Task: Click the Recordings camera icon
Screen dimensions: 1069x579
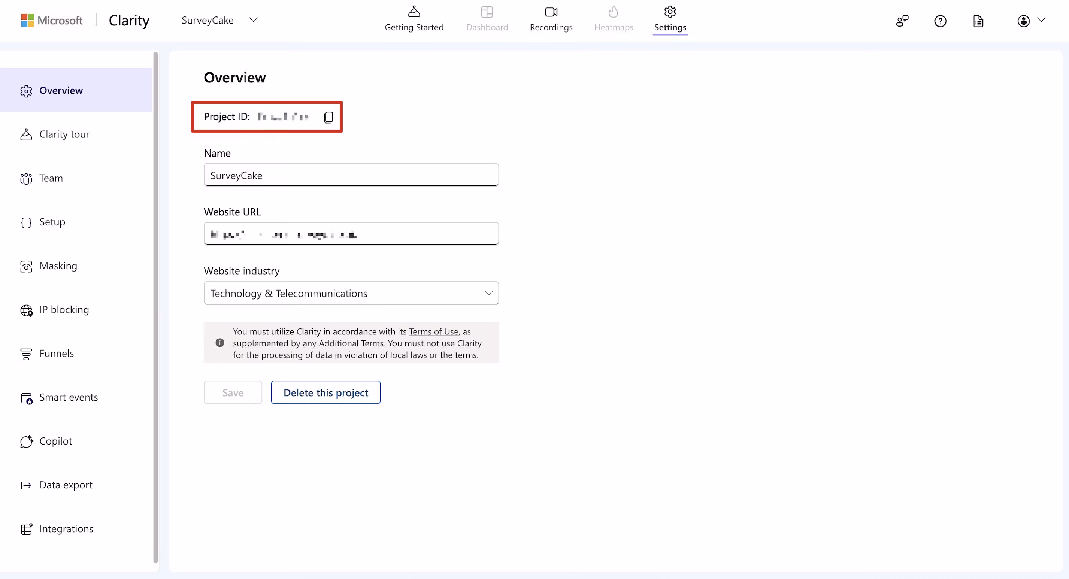Action: tap(551, 12)
